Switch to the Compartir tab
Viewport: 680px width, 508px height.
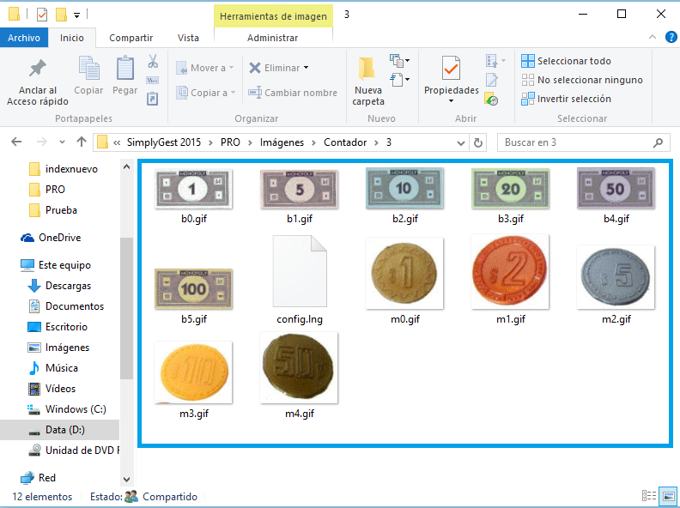click(x=131, y=38)
